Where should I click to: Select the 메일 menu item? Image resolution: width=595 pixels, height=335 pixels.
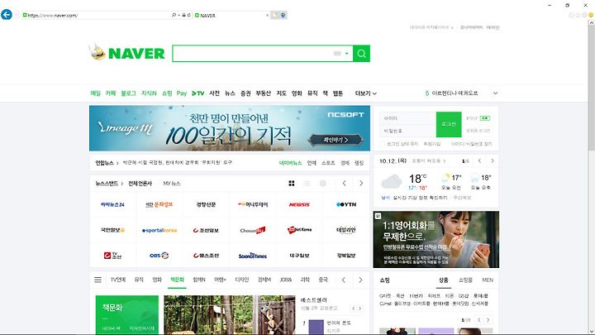click(95, 93)
